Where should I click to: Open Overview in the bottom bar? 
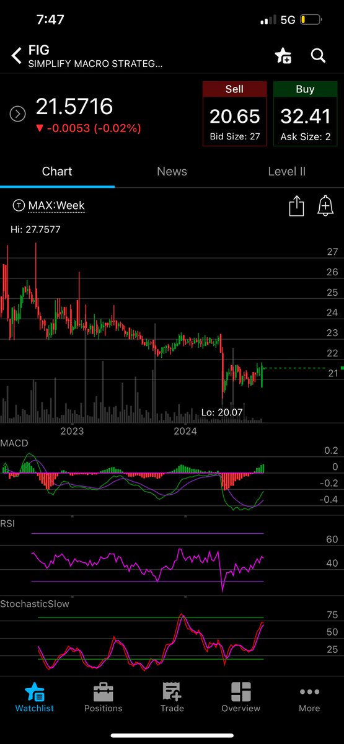point(240,697)
